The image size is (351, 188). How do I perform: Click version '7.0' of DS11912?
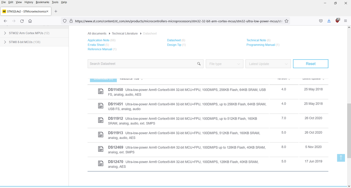coord(284,118)
